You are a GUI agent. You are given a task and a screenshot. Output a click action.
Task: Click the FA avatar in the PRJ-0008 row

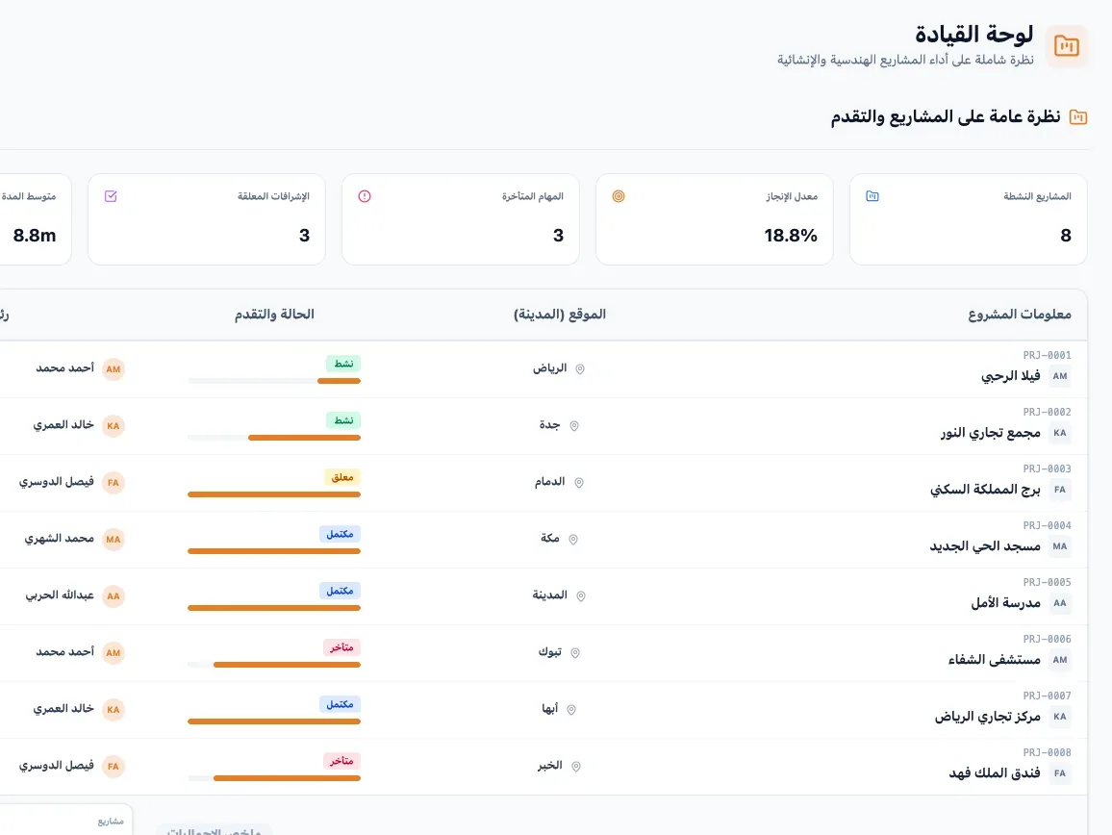point(113,766)
